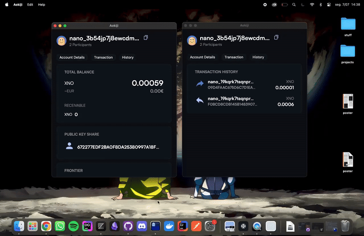Screen dimensions: 364x236
Task: Open the Apple menu
Action: 7,5
